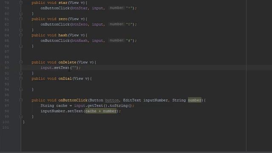Screen dimensions: 272x153
Task: Click "inputNumber" in the inputNumber.setText line
Action: pyautogui.click(x=53, y=111)
